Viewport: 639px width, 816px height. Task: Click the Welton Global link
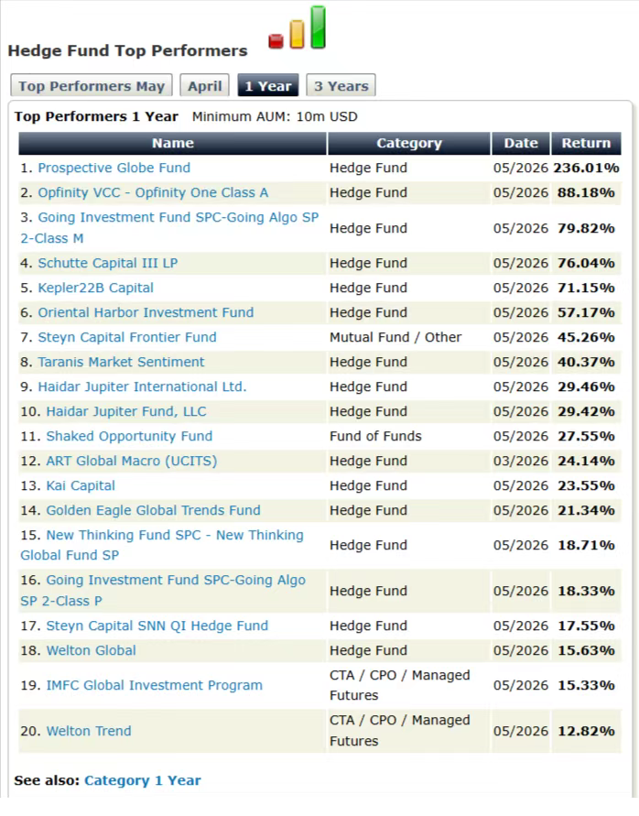click(x=91, y=651)
